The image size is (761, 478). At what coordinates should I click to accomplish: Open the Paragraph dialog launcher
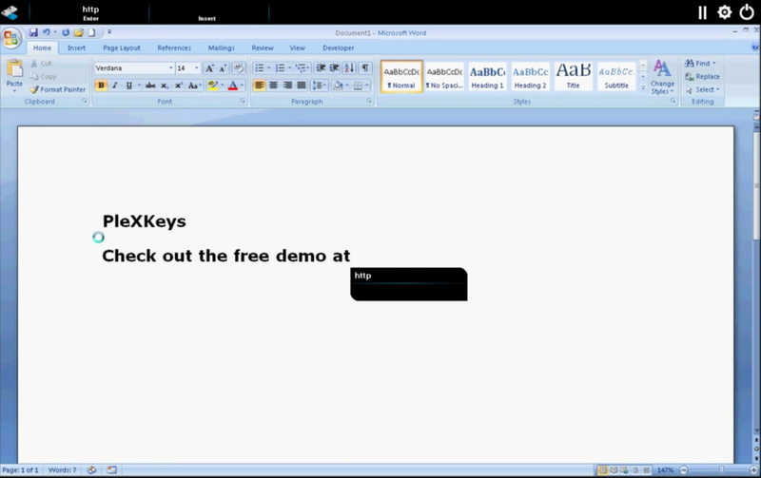pyautogui.click(x=369, y=101)
